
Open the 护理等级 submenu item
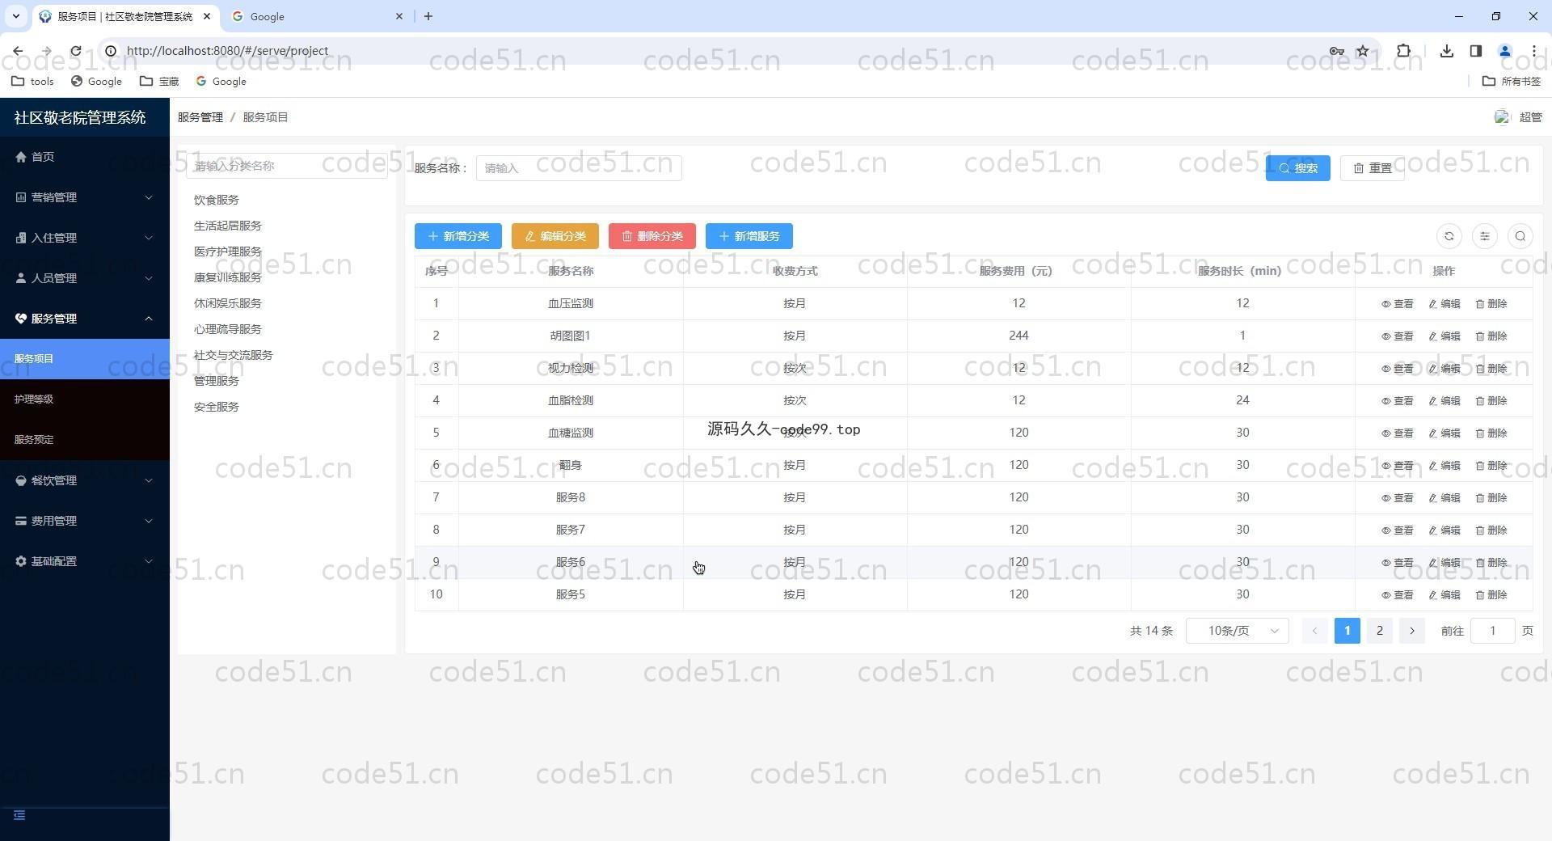point(85,399)
